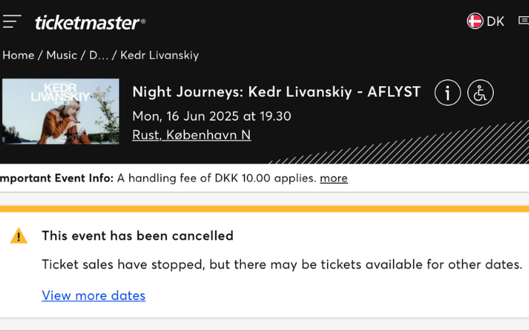Click the Night Journeys event title

click(x=276, y=92)
